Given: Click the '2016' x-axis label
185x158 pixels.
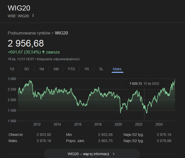Looking at the screenshot, I should [x=78, y=124].
